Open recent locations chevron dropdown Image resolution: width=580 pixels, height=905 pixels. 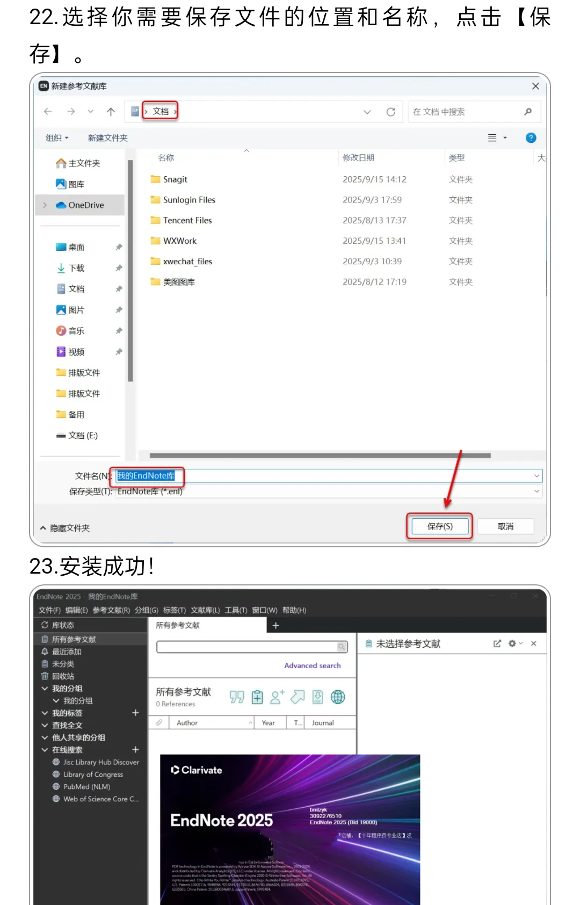(91, 112)
